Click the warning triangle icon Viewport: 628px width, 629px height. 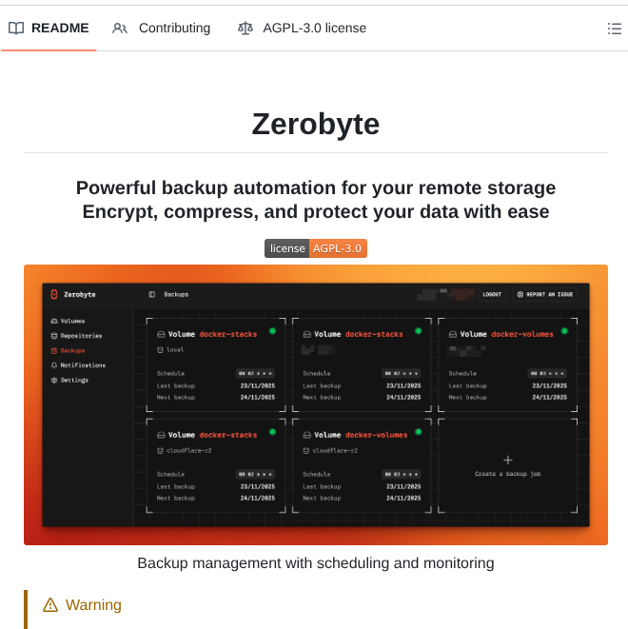click(x=50, y=605)
